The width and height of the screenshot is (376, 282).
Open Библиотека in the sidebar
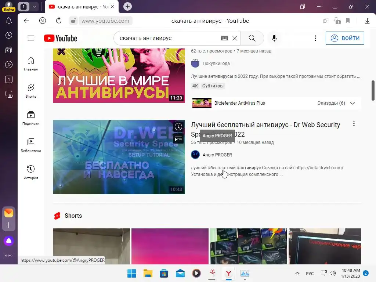tap(31, 145)
